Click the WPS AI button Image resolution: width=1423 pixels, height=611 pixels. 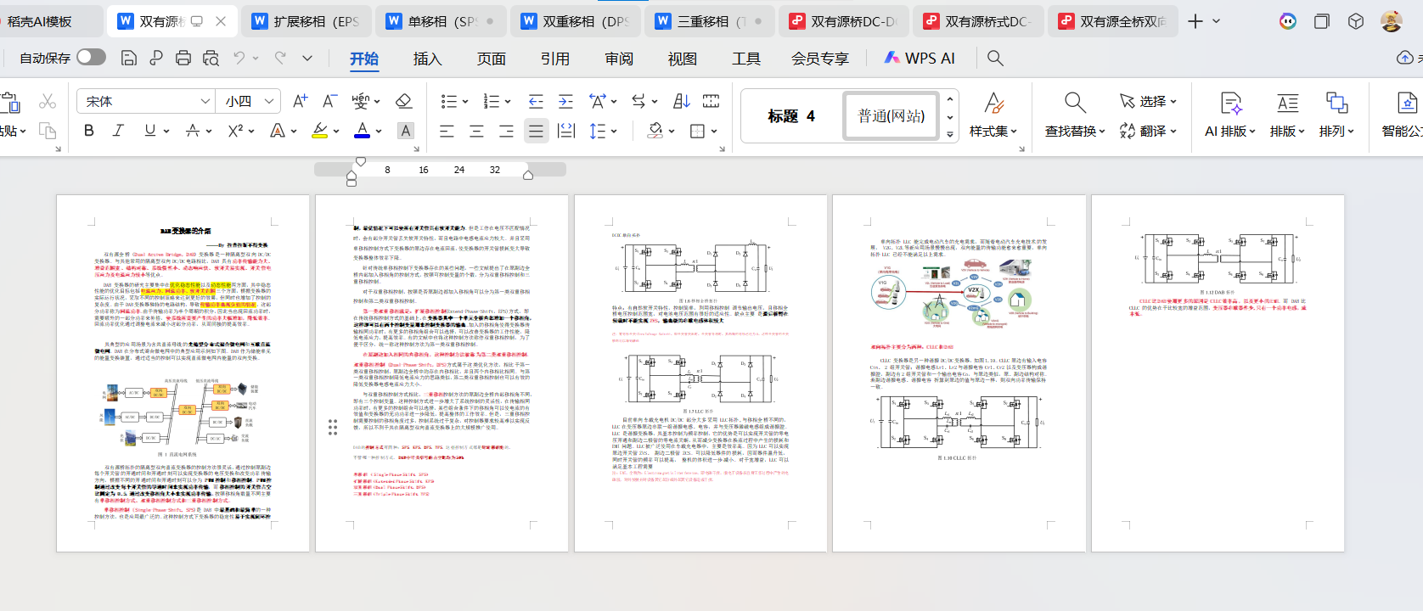[920, 59]
